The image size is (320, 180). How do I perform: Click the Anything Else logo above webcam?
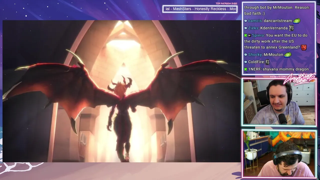tap(299, 79)
